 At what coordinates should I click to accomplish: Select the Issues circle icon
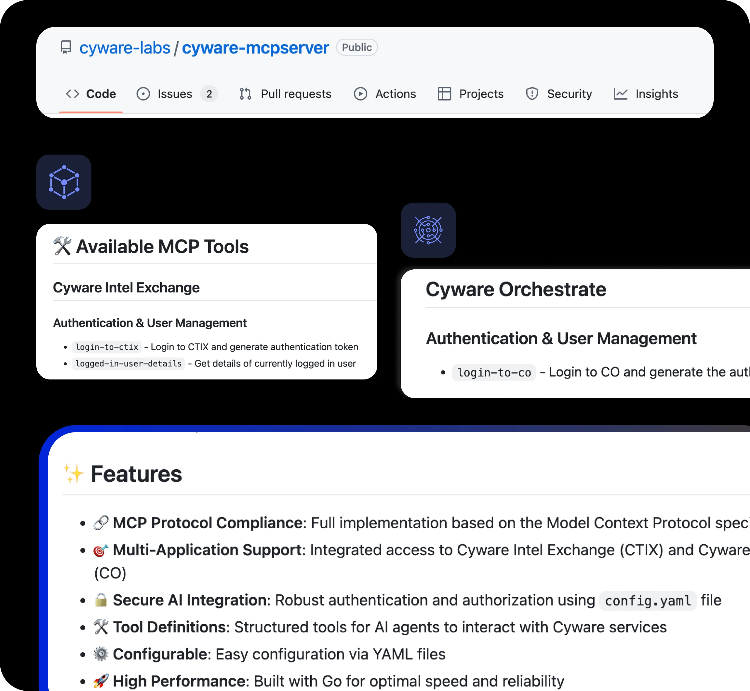[x=143, y=94]
